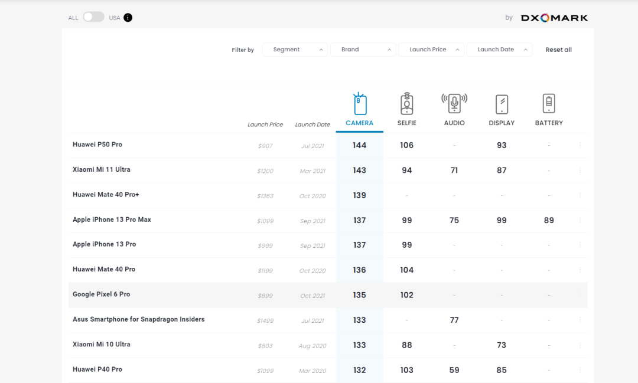Open the Google Pixel 6 Pro entry

(x=101, y=294)
